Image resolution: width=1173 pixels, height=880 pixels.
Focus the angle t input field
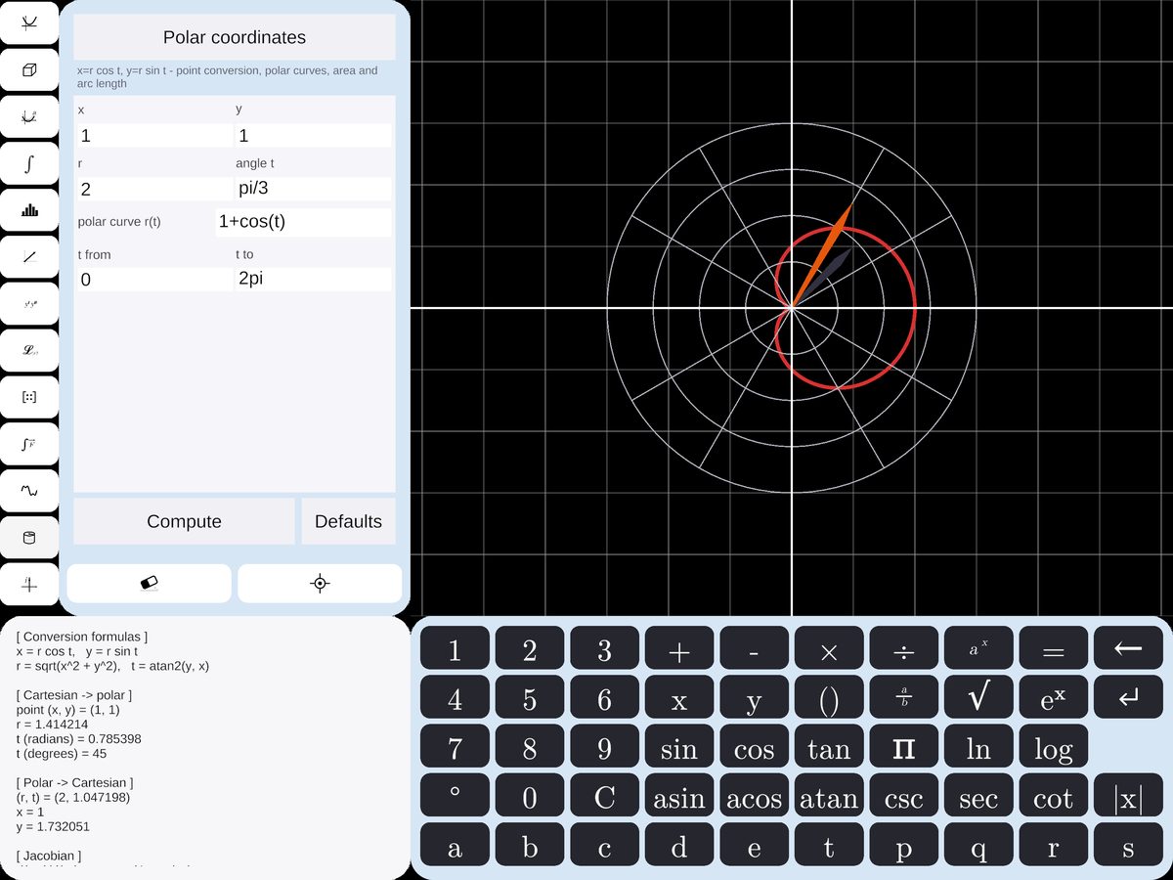(x=313, y=189)
